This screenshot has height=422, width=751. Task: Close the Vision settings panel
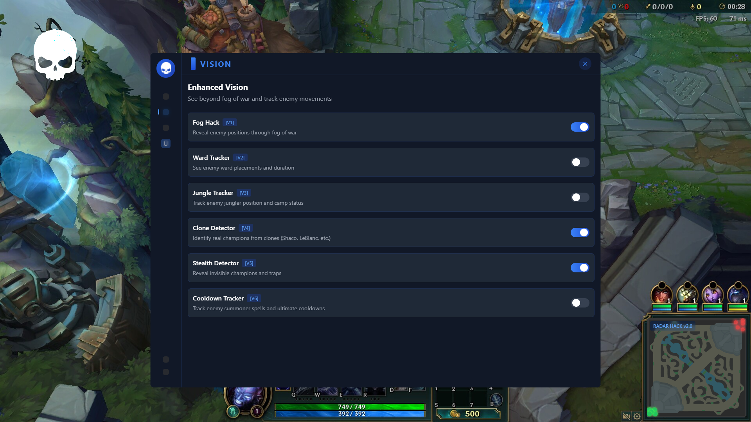tap(585, 64)
